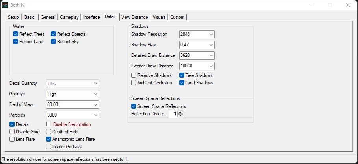Uncheck Screen Space Reflections checkbox
This screenshot has width=358, height=164.
(x=134, y=106)
